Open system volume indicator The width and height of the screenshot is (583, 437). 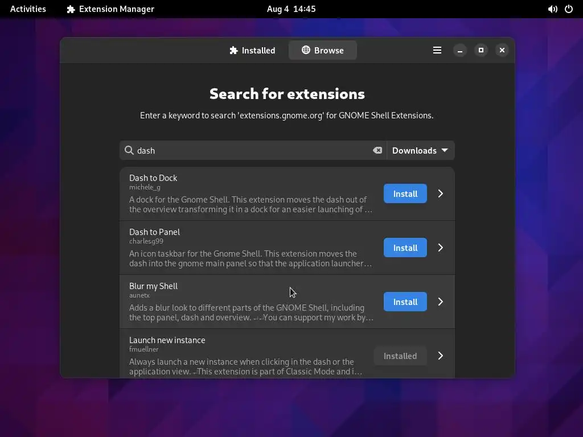coord(552,9)
